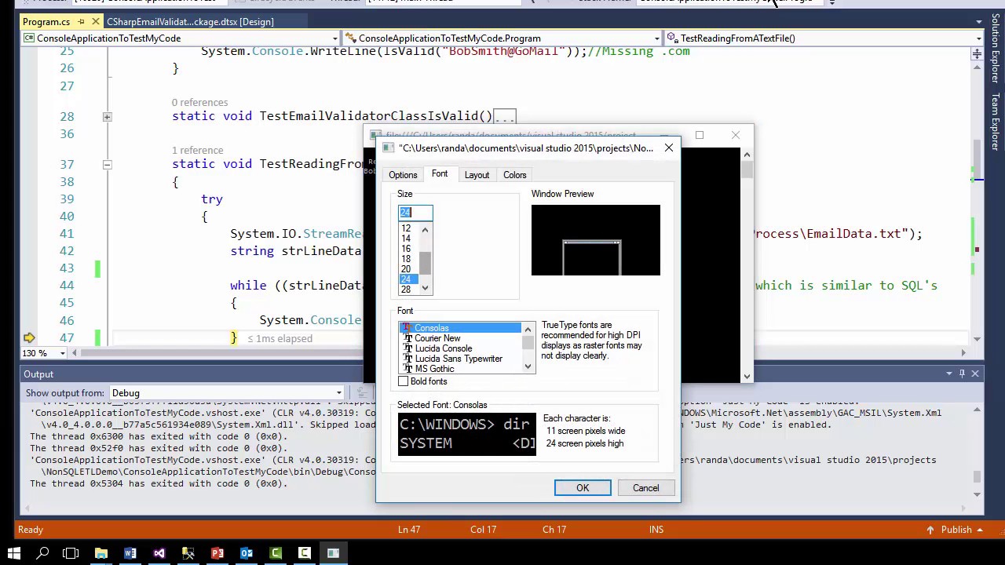Open the white Camtasia recorder taskbar icon
The image size is (1005, 565).
(305, 553)
